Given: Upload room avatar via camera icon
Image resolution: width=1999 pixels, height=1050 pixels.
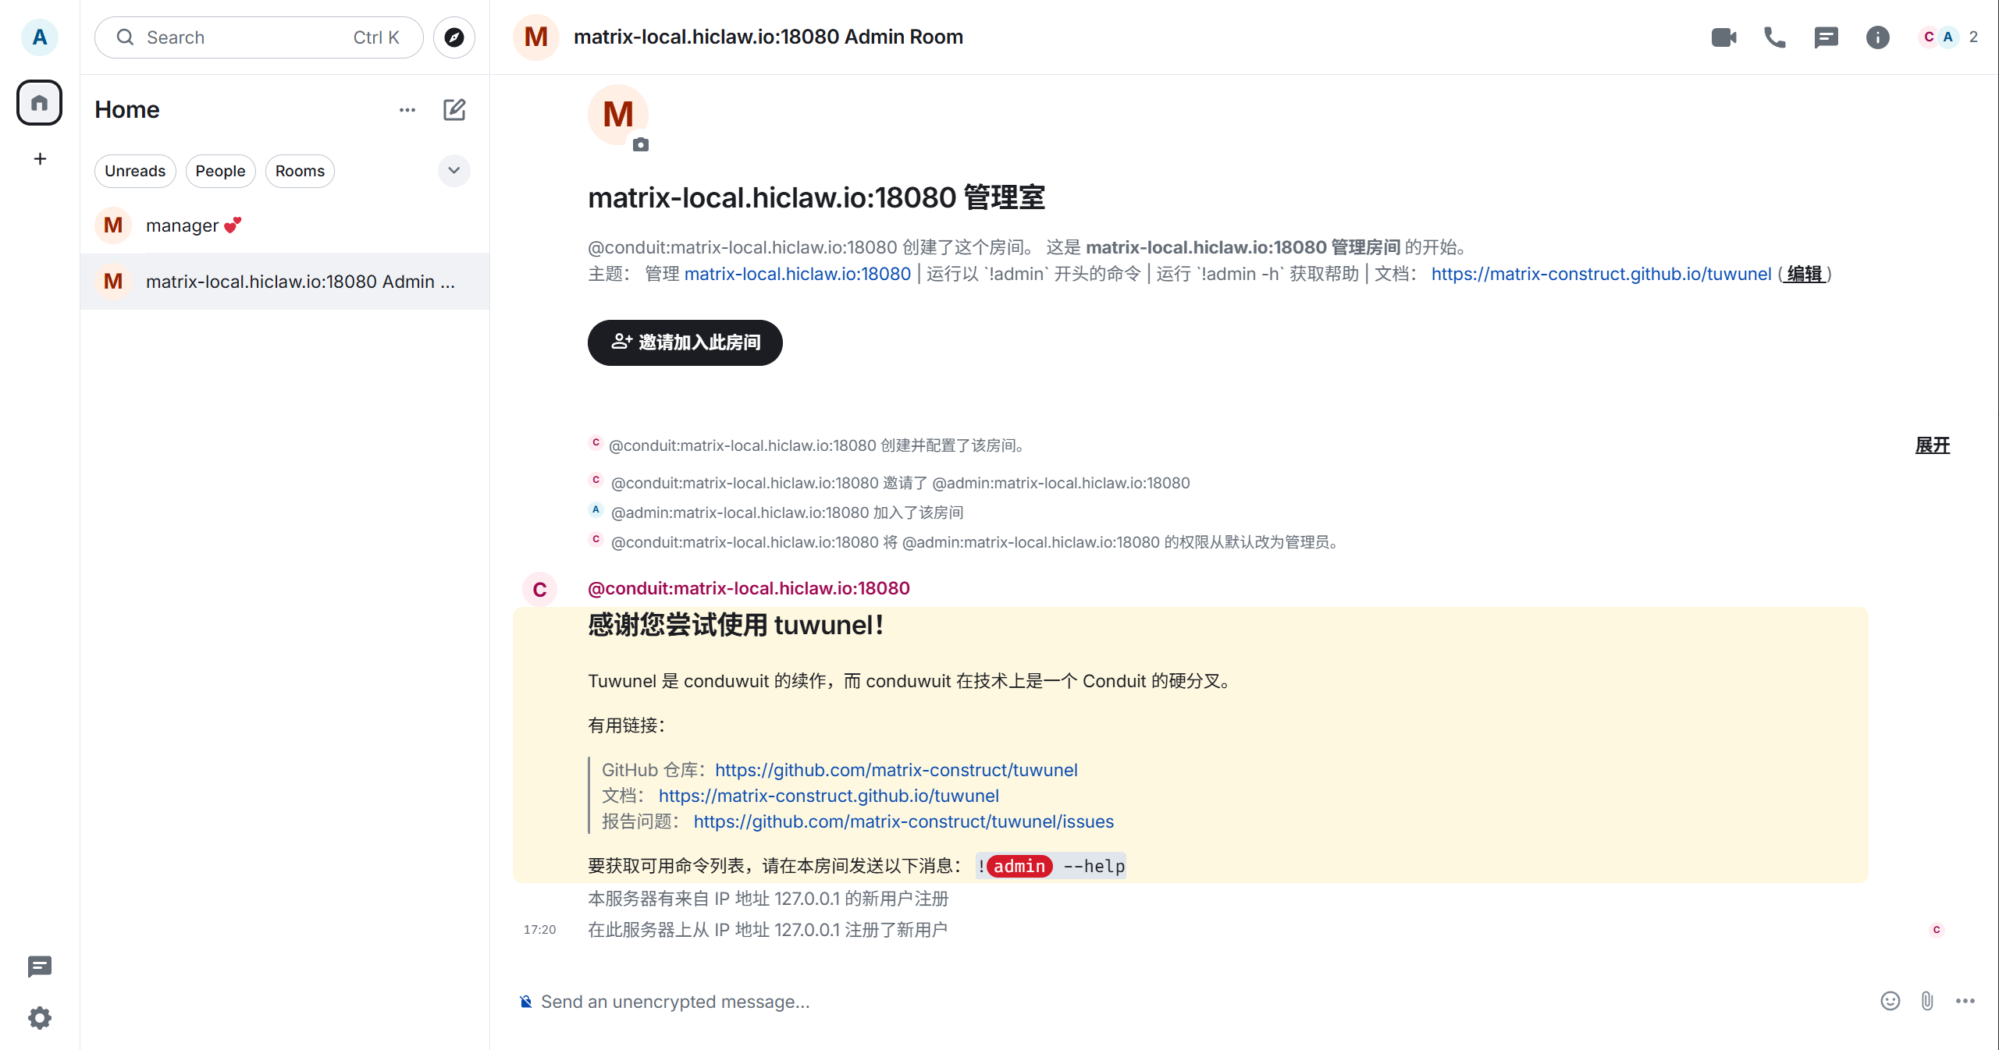Looking at the screenshot, I should (641, 144).
